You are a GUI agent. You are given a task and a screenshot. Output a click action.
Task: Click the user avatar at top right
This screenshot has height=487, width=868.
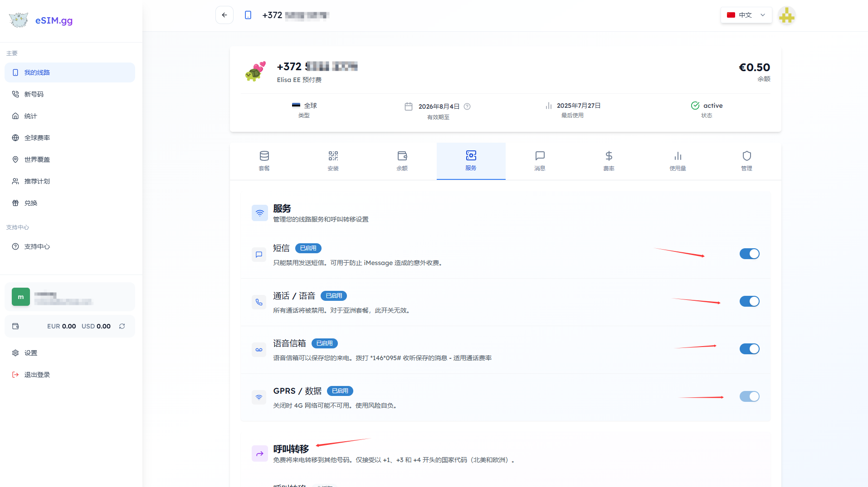786,15
